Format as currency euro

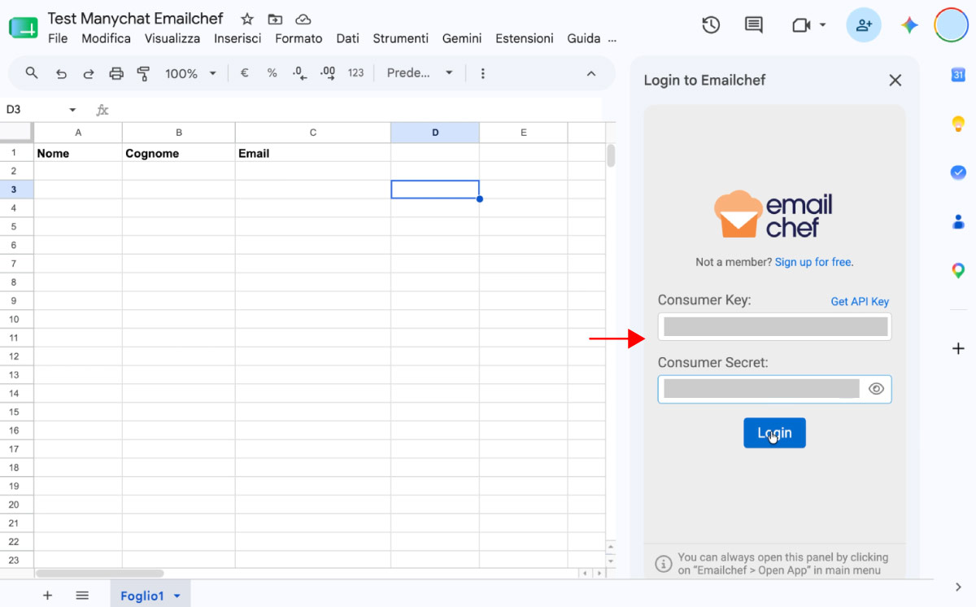click(x=244, y=73)
